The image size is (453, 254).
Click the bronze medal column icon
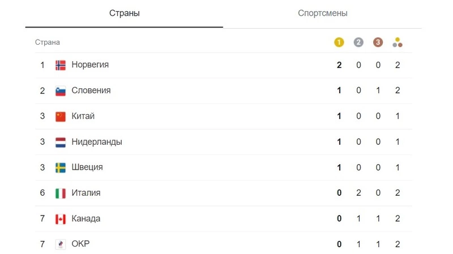[378, 42]
